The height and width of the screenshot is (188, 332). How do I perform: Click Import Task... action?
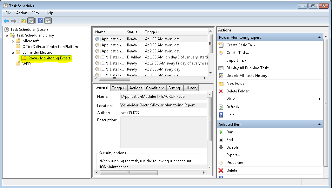point(238,60)
